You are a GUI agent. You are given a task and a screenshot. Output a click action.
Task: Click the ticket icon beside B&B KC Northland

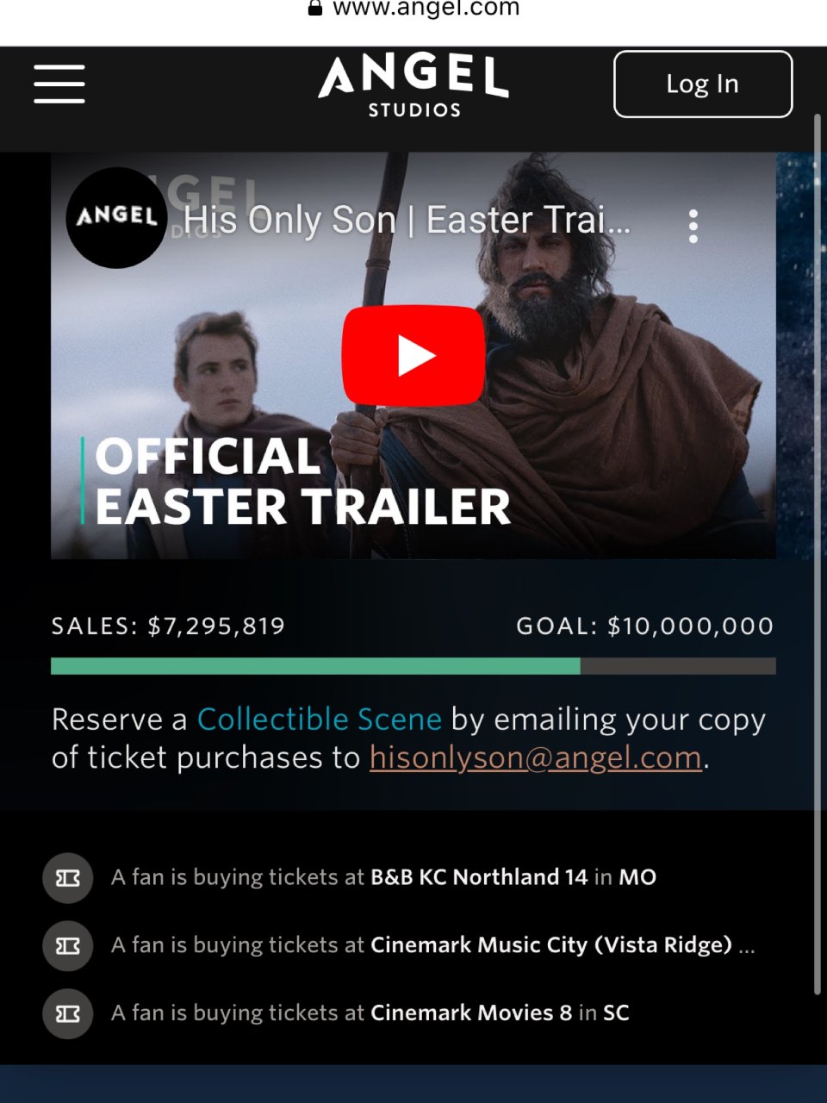[x=67, y=878]
